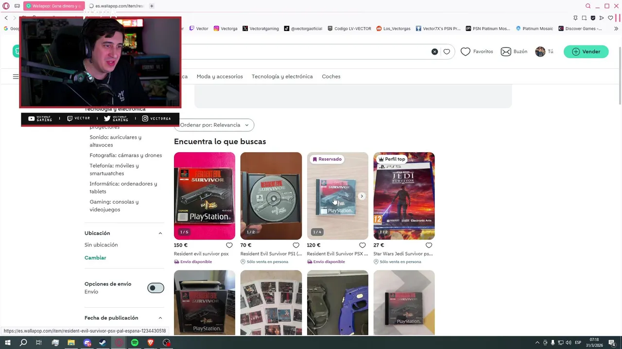Open File Explorer from taskbar
This screenshot has width=622, height=349.
pyautogui.click(x=71, y=343)
